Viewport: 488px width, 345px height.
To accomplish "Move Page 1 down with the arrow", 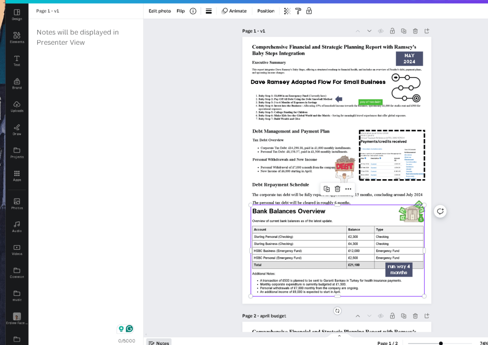I will point(369,31).
